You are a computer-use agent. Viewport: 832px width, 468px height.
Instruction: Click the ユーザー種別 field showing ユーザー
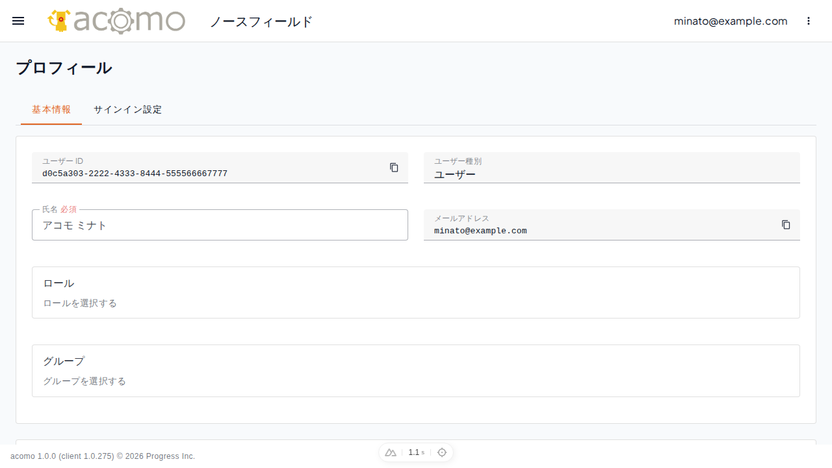pyautogui.click(x=612, y=168)
